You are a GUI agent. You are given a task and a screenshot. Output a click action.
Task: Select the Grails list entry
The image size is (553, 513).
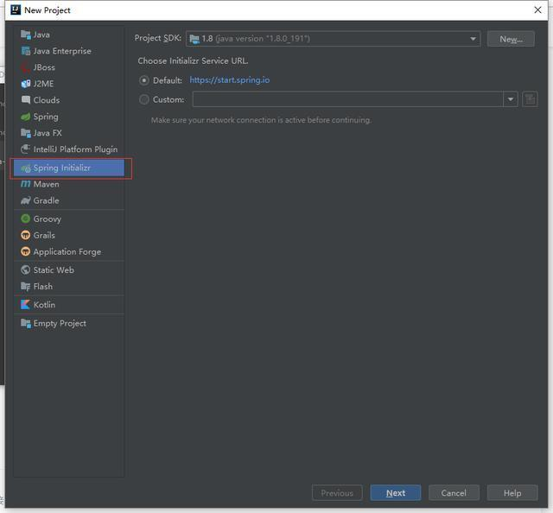(69, 235)
